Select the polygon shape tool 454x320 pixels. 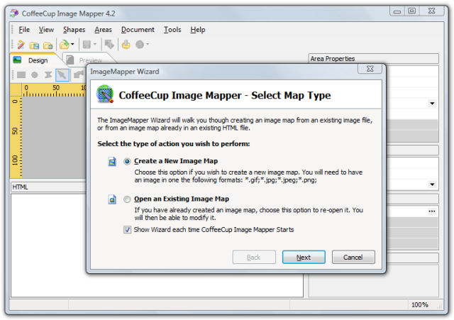click(48, 75)
